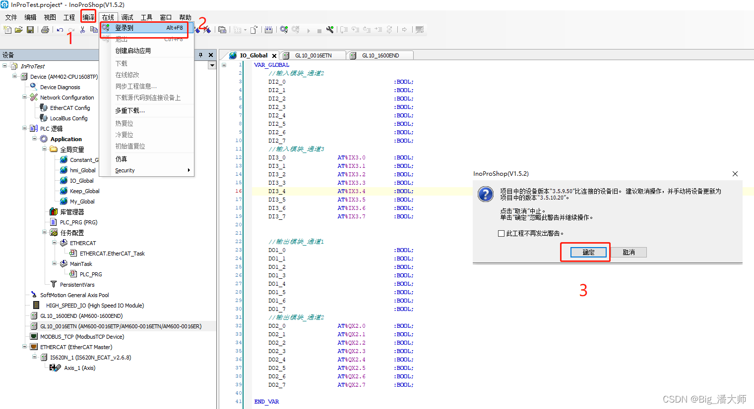
Task: Collapse the 任务配置 node
Action: coord(45,232)
